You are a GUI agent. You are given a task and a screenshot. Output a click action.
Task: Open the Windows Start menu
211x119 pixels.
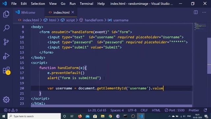pos(4,116)
